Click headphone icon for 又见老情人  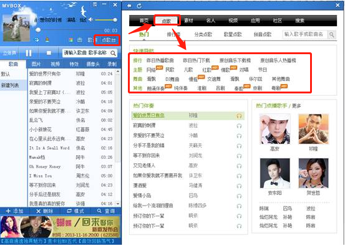click(x=239, y=166)
